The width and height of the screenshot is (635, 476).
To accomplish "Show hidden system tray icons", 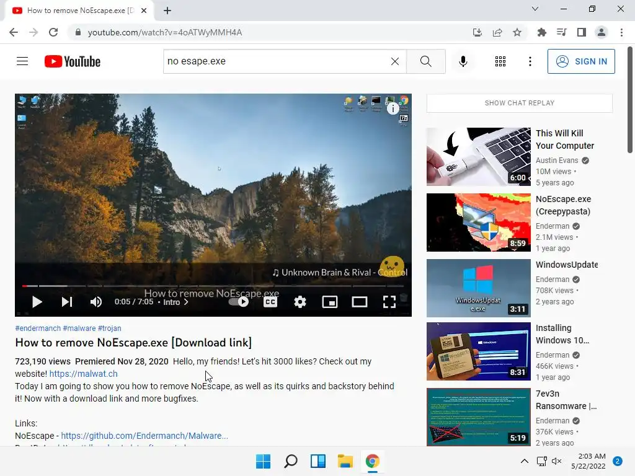I will 524,461.
